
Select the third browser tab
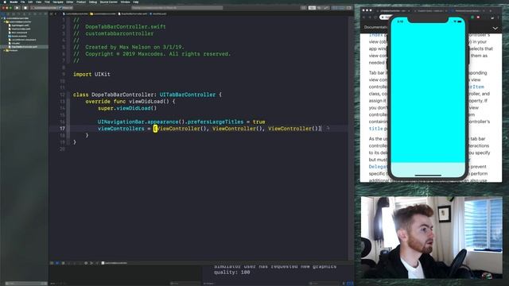[x=467, y=10]
